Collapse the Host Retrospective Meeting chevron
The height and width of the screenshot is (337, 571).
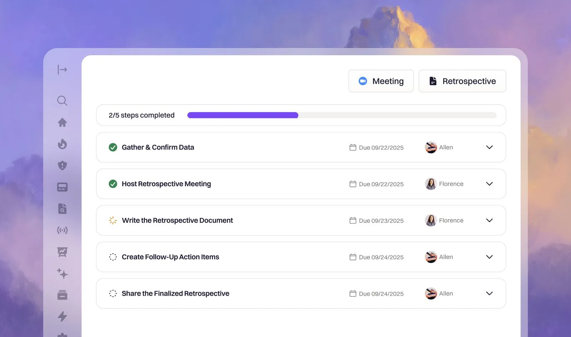click(489, 184)
